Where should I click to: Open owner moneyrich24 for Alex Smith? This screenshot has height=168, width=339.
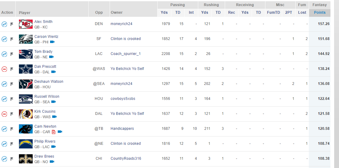coord(122,24)
